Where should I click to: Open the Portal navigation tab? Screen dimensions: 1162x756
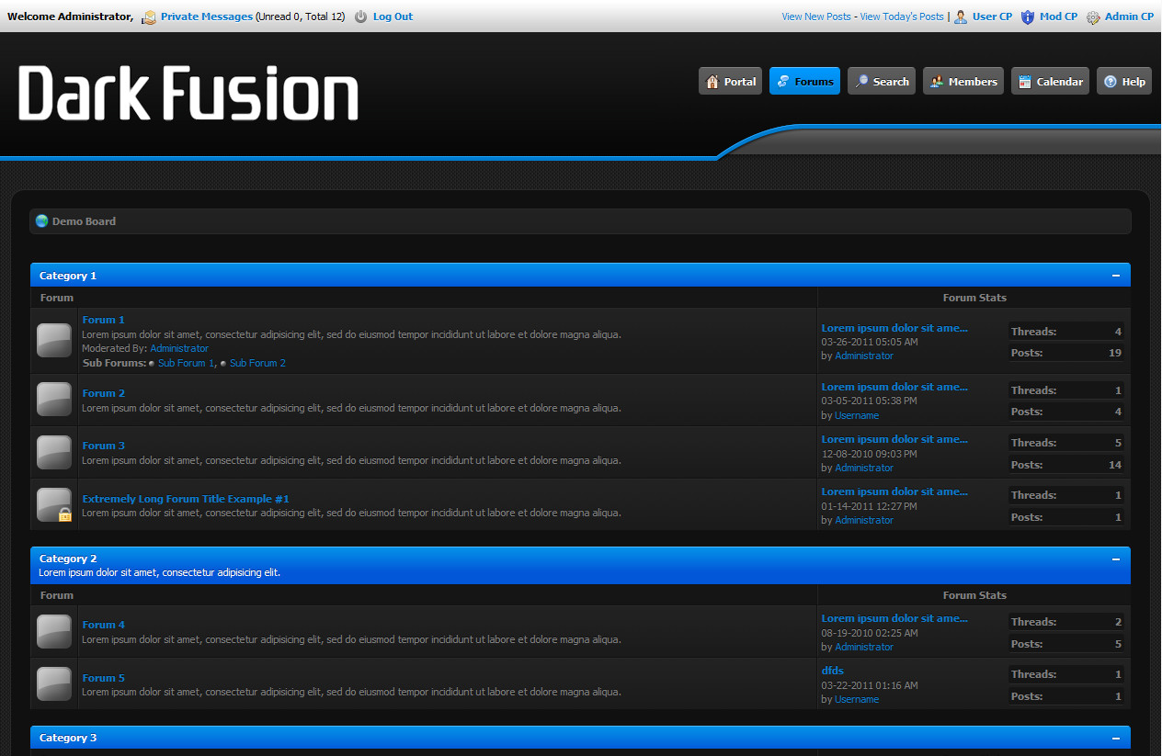tap(730, 82)
